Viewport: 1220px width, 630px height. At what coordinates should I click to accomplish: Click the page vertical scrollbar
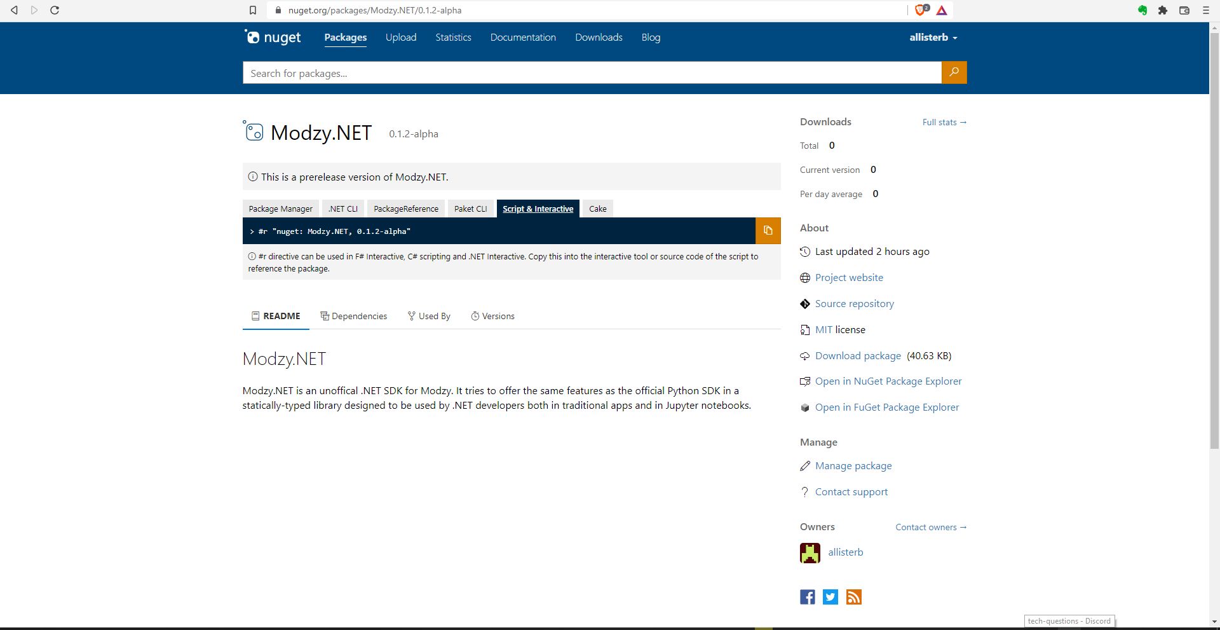1214,242
